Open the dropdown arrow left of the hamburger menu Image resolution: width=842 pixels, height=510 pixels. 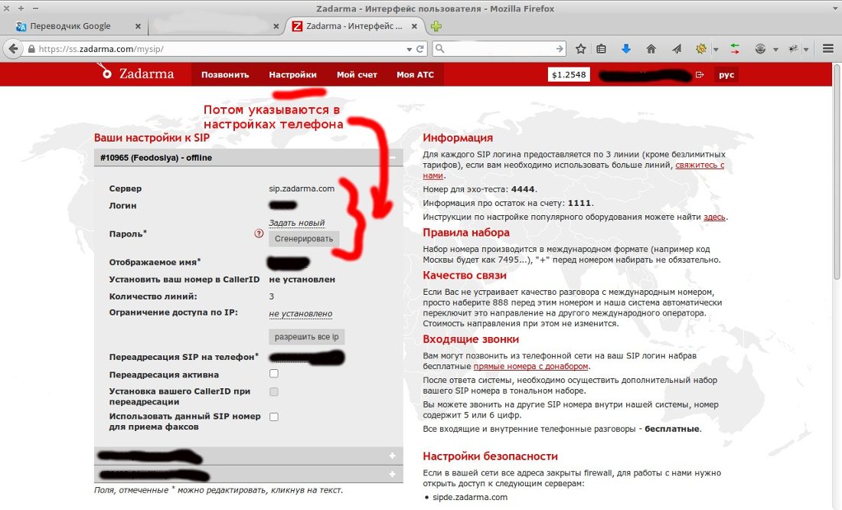click(x=806, y=50)
